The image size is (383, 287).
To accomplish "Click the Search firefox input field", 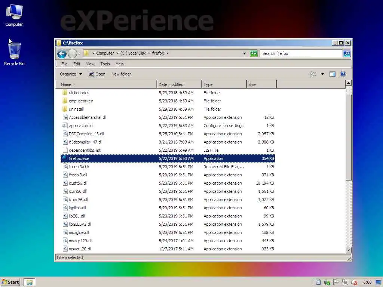I will click(301, 53).
